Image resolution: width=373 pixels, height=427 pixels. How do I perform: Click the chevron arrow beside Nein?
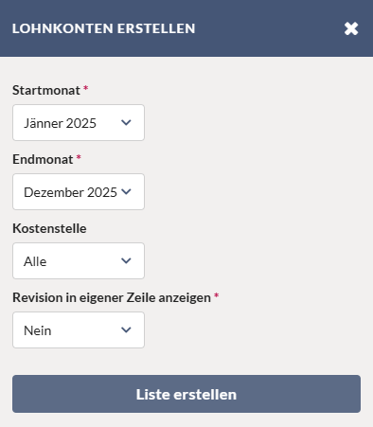pyautogui.click(x=126, y=329)
